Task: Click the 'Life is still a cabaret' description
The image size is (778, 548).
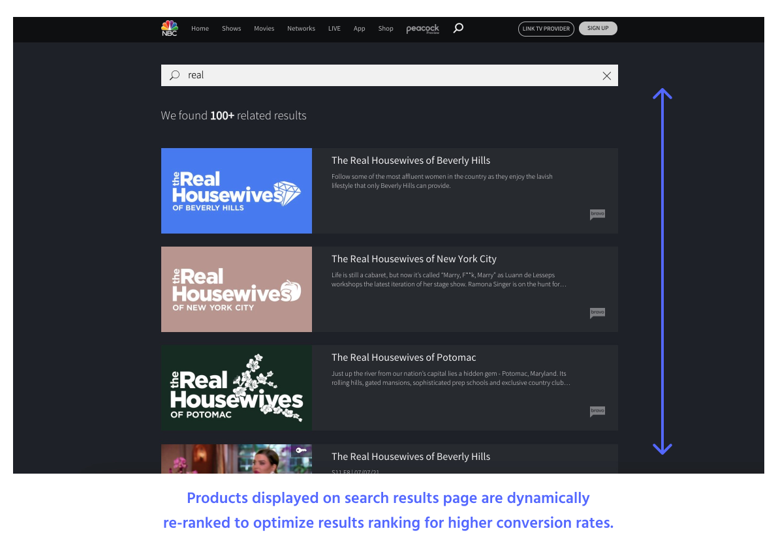Action: point(449,280)
